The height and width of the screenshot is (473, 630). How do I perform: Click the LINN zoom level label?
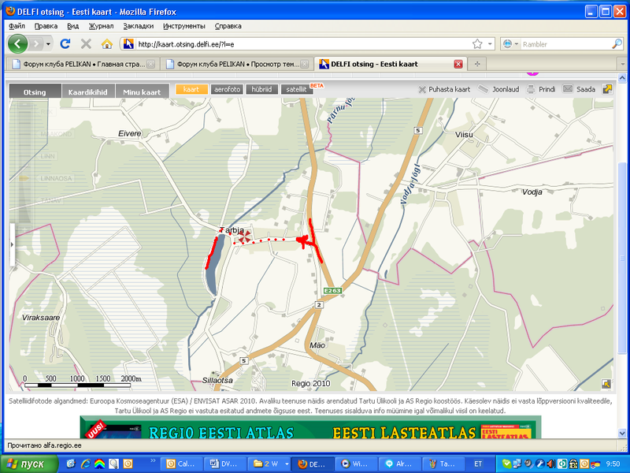click(x=47, y=156)
